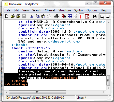Open the Help menu
This screenshot has height=102, width=114.
(x=104, y=10)
